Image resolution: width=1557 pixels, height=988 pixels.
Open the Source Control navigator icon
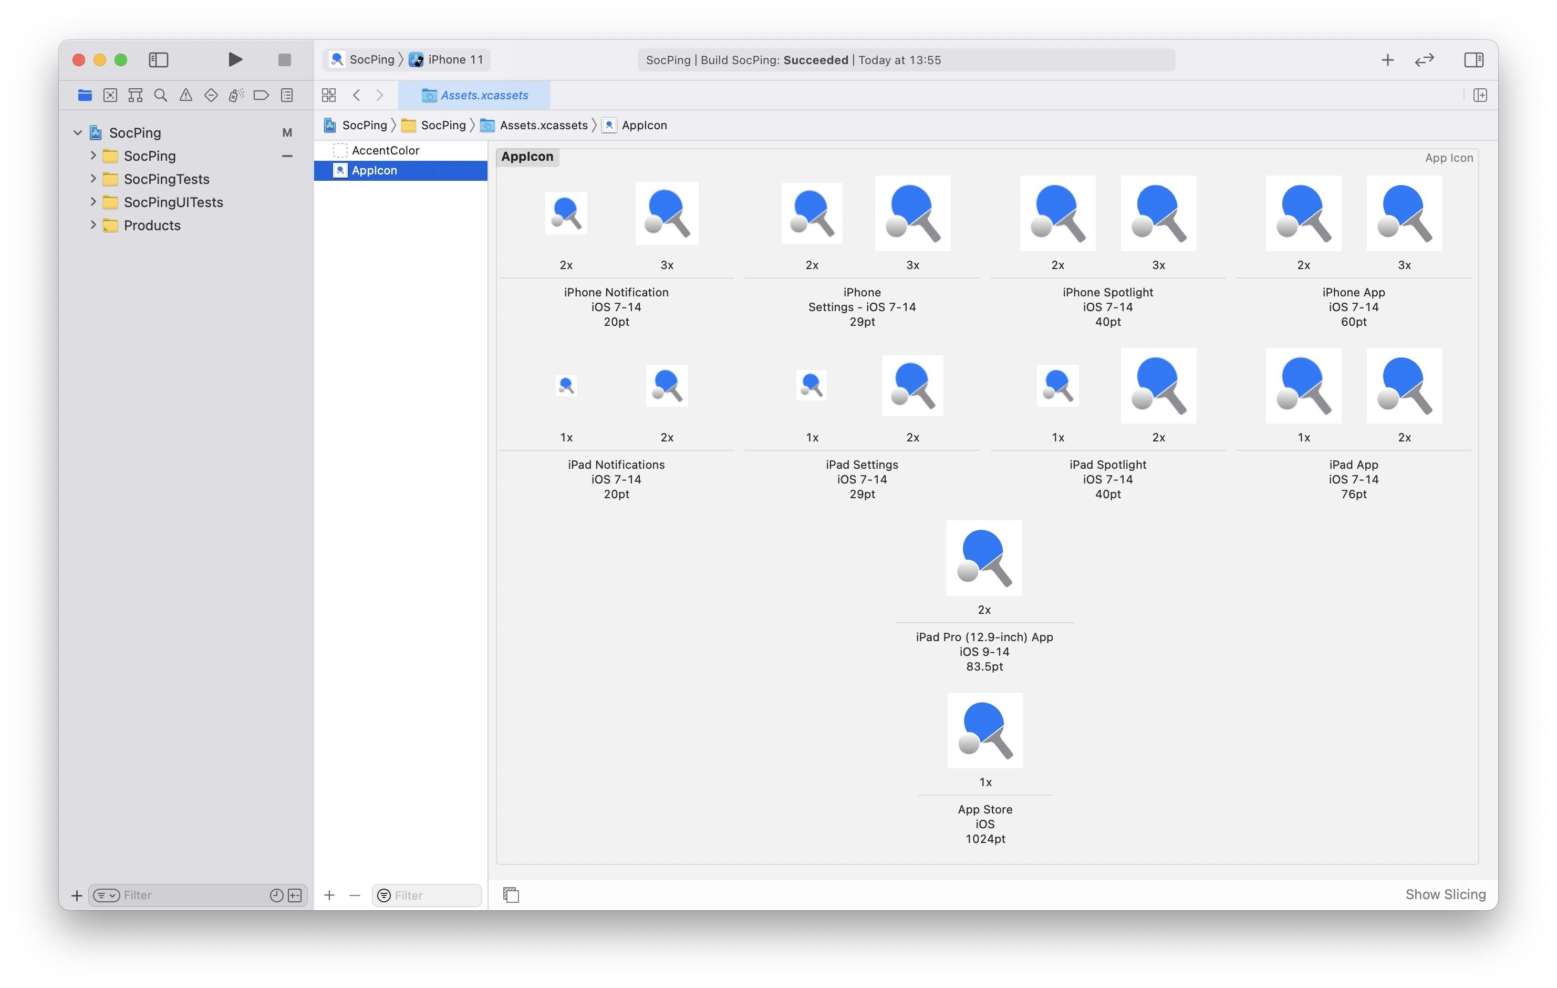point(110,96)
